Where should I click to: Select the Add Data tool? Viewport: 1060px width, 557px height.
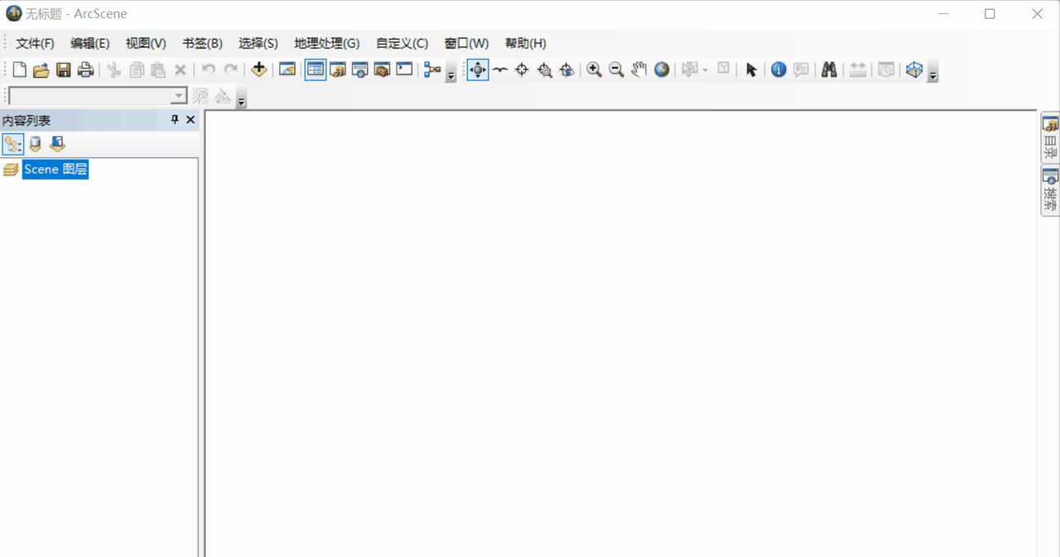258,70
